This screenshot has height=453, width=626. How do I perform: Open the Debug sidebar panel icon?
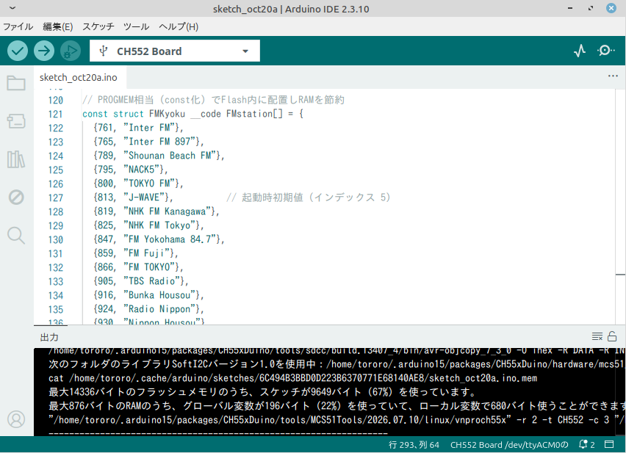(16, 197)
